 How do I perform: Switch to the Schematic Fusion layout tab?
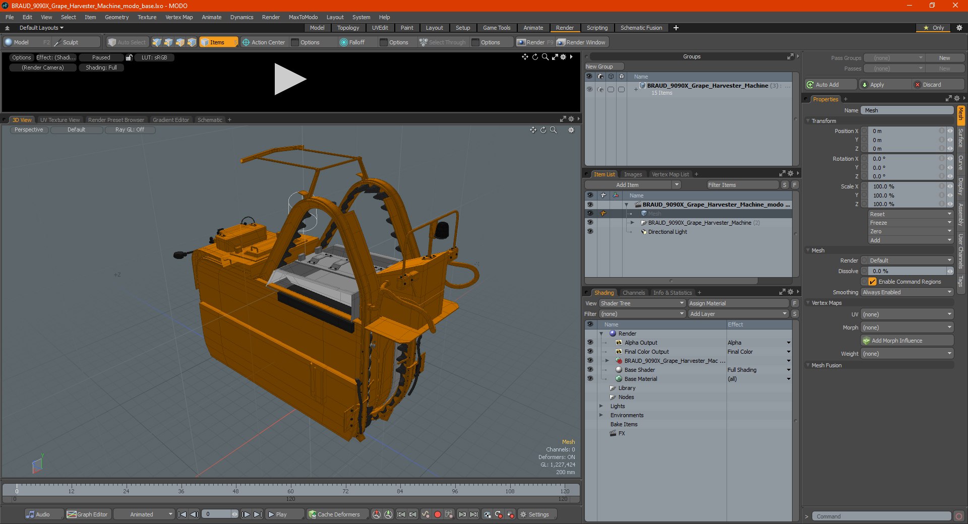641,28
